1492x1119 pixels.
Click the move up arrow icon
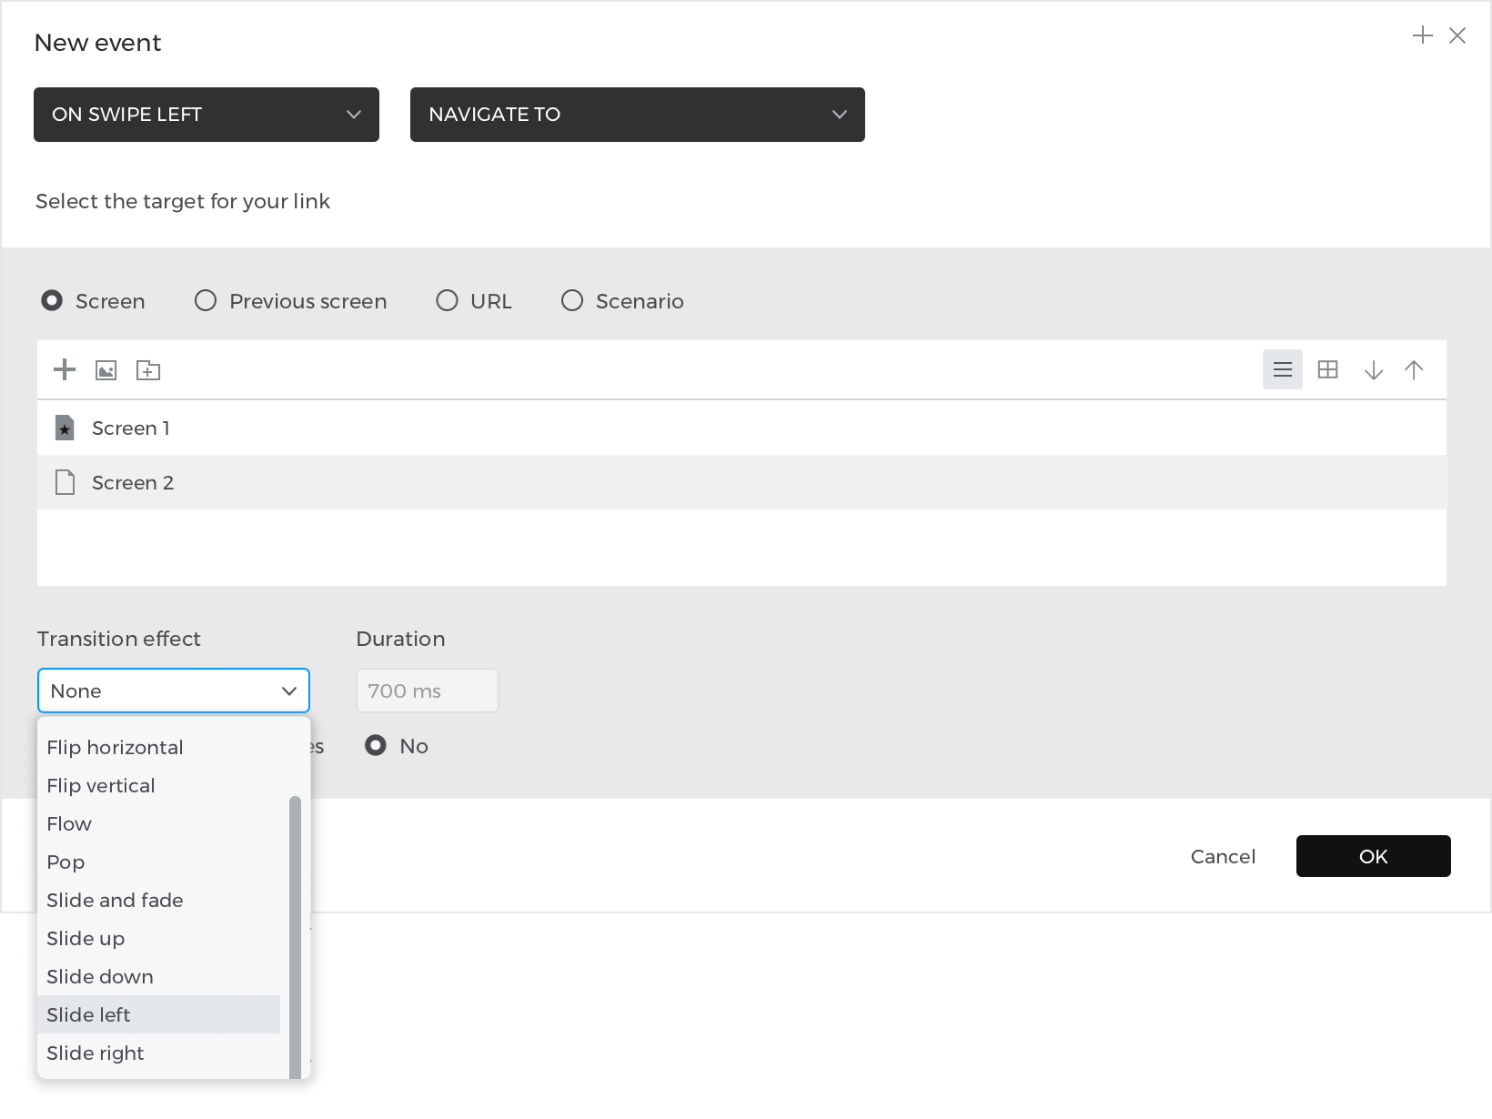[x=1413, y=370]
